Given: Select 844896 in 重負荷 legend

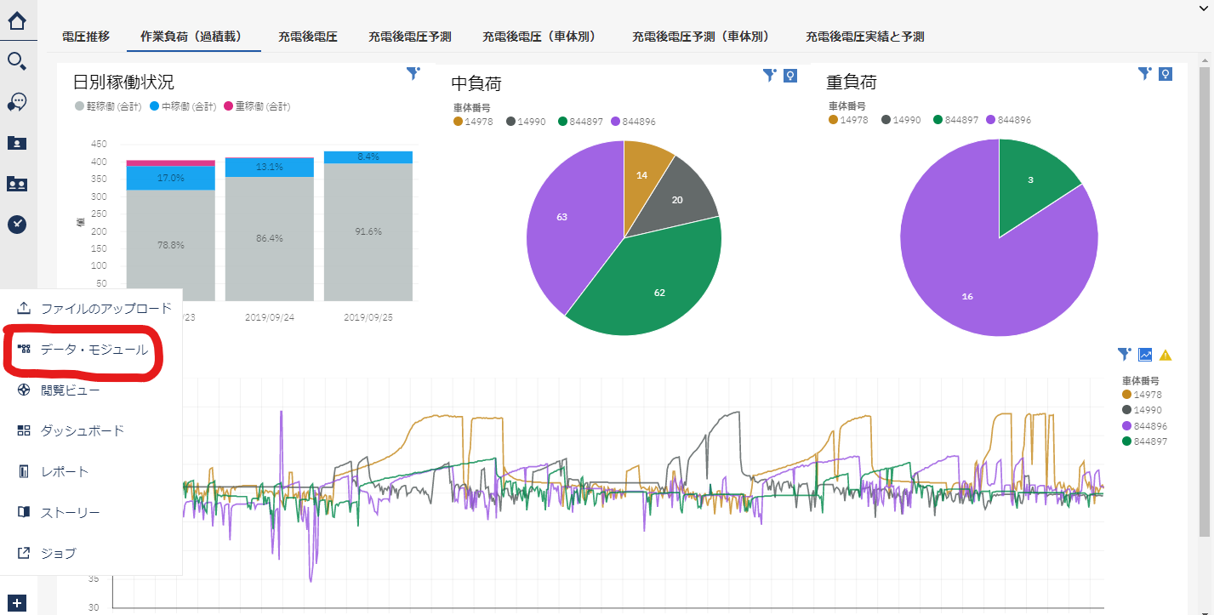Looking at the screenshot, I should click(1008, 120).
